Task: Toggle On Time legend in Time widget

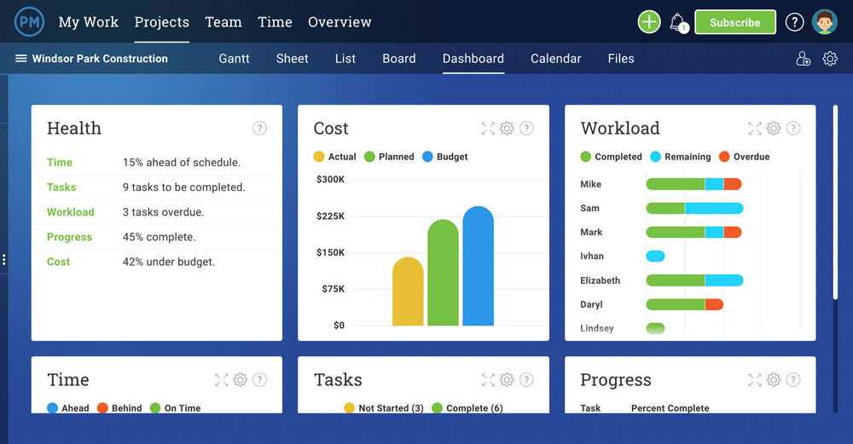Action: click(x=175, y=408)
